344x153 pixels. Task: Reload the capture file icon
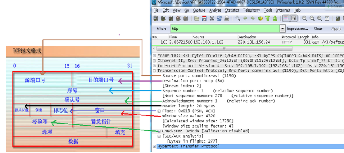click(219, 19)
